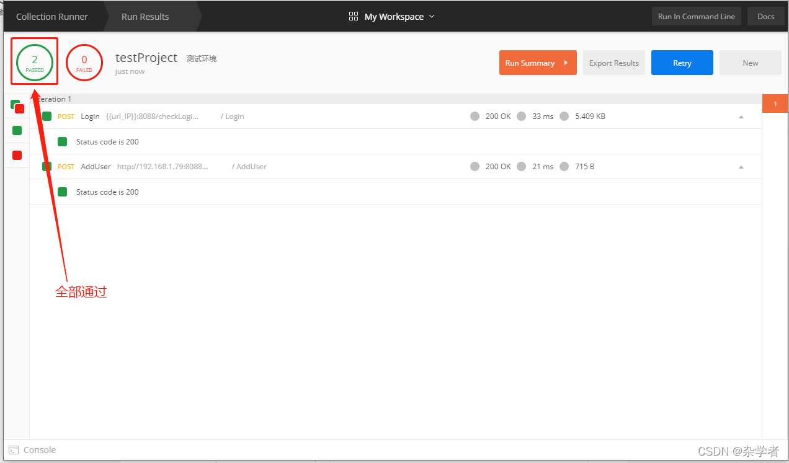Click the green pass icon beside POST Login
The width and height of the screenshot is (789, 463).
point(45,116)
